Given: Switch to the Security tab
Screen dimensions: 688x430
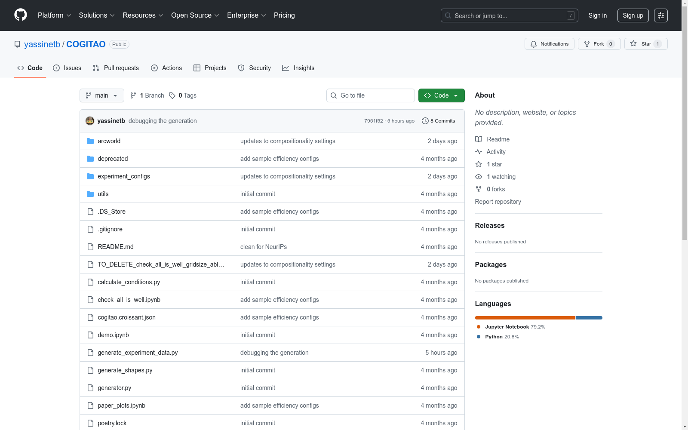Looking at the screenshot, I should 255,68.
